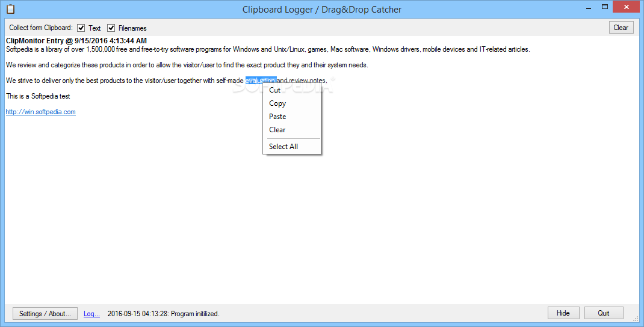
Task: Choose Clear from the context menu
Action: (x=292, y=130)
